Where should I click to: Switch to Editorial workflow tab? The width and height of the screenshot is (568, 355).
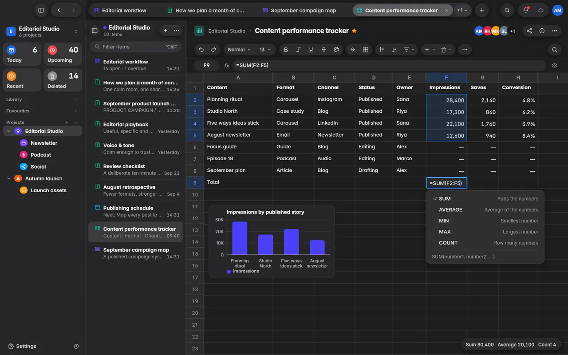point(120,10)
